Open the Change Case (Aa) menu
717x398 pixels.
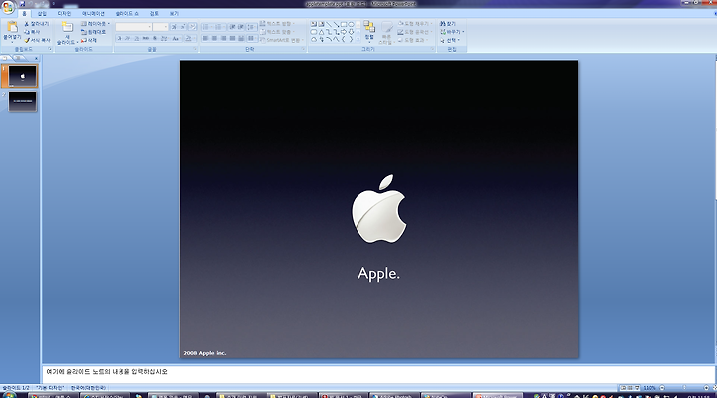176,38
